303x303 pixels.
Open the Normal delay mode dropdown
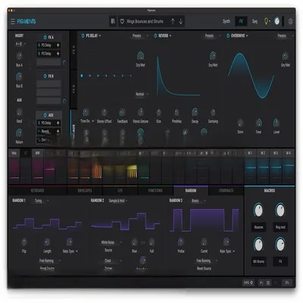point(142,94)
